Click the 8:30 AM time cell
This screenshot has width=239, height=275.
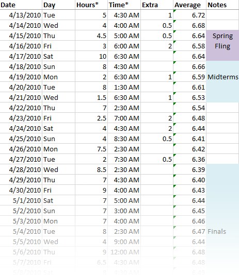(124, 139)
